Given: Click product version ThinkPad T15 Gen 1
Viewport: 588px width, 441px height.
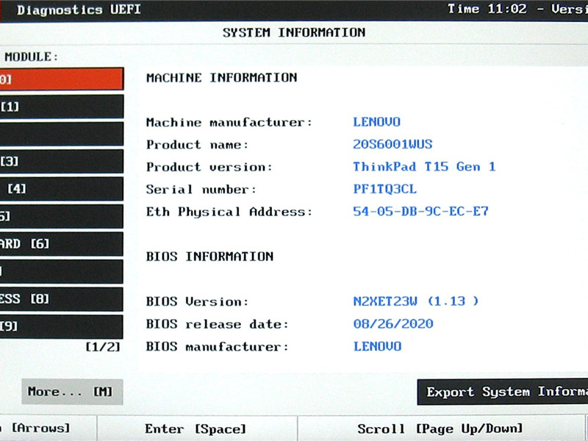Looking at the screenshot, I should pyautogui.click(x=424, y=167).
